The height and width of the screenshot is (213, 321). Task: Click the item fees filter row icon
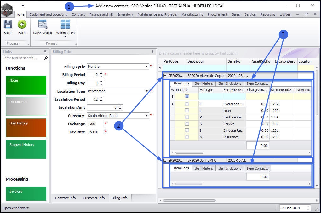[x=172, y=96]
